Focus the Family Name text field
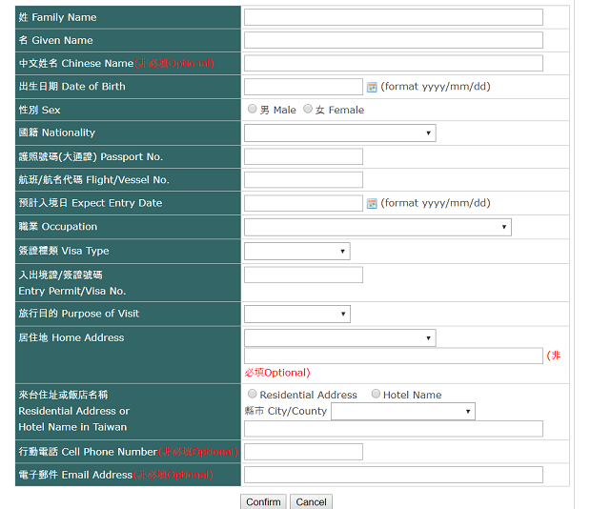 coord(393,17)
